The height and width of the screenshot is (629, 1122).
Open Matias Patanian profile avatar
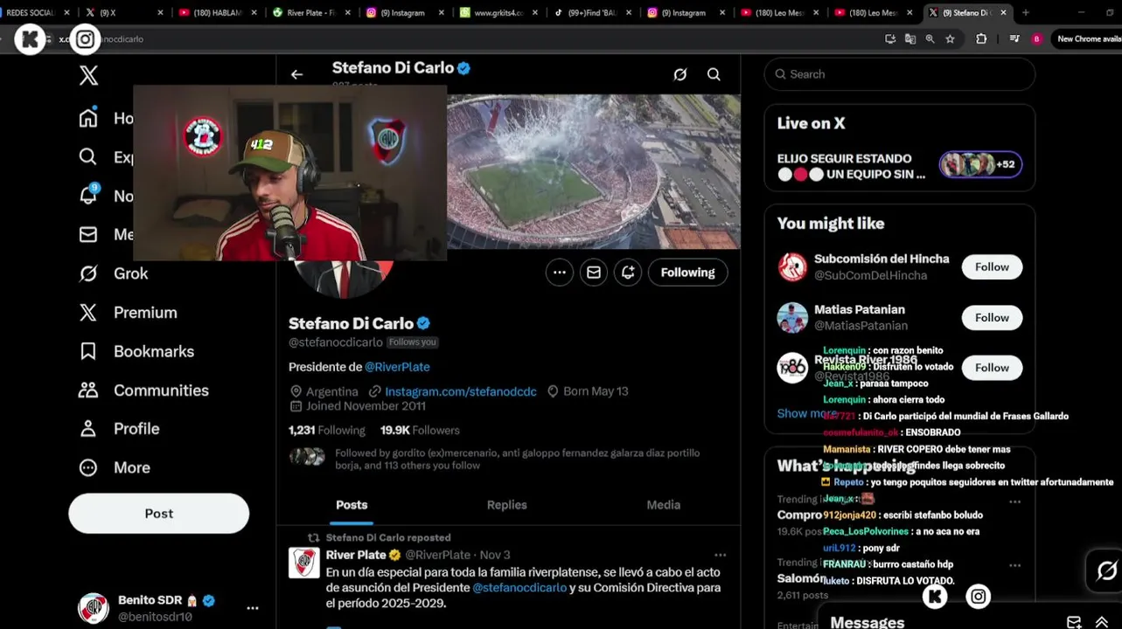coord(792,318)
